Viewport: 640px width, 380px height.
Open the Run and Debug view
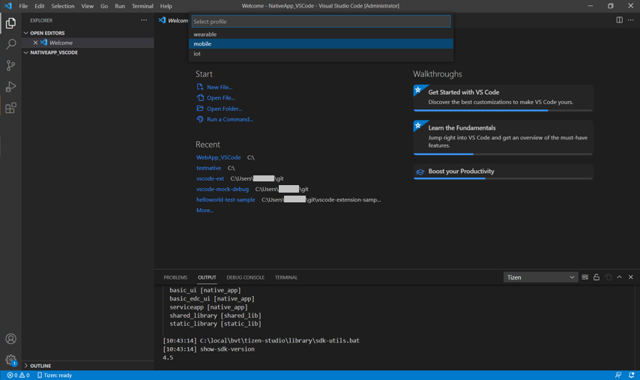[x=10, y=87]
